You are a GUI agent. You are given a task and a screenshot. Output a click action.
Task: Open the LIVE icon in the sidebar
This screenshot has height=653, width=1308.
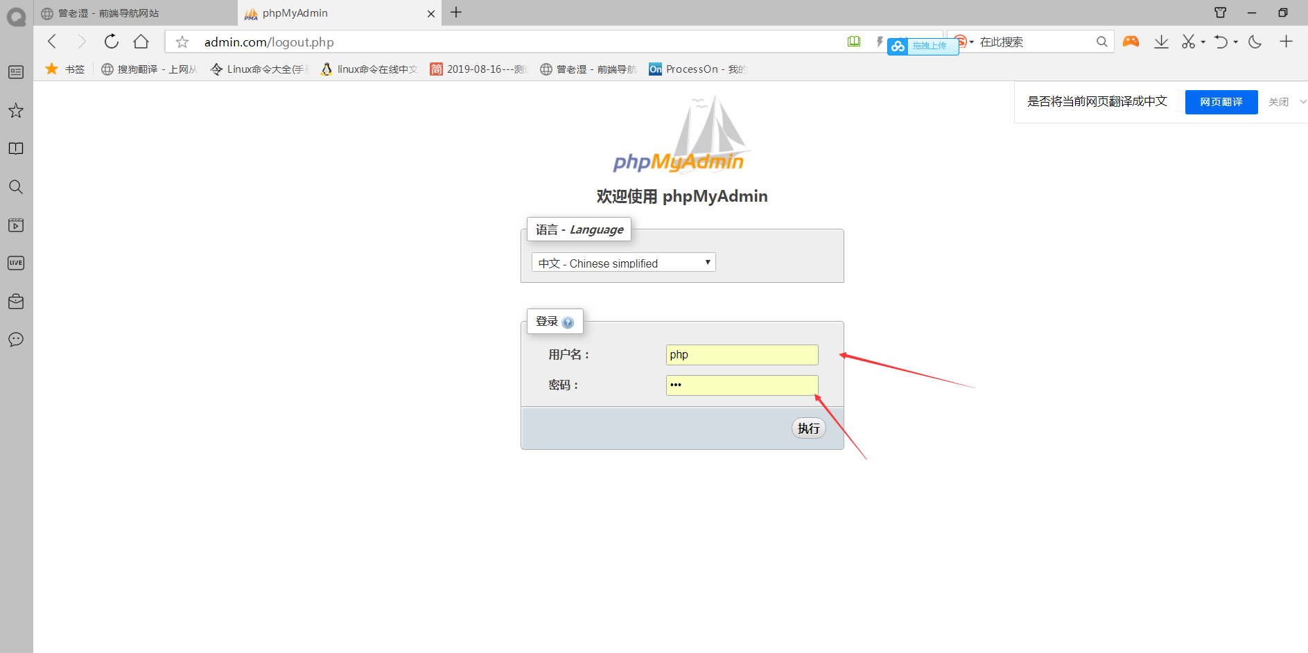(16, 263)
